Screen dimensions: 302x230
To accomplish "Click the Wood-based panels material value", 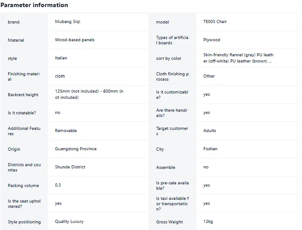I will (x=75, y=39).
